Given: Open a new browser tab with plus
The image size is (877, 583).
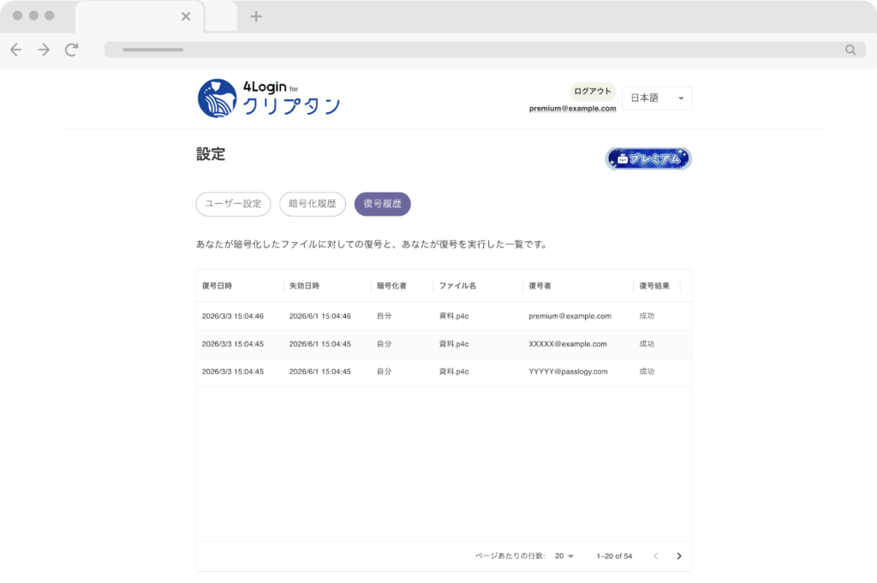Looking at the screenshot, I should 256,16.
